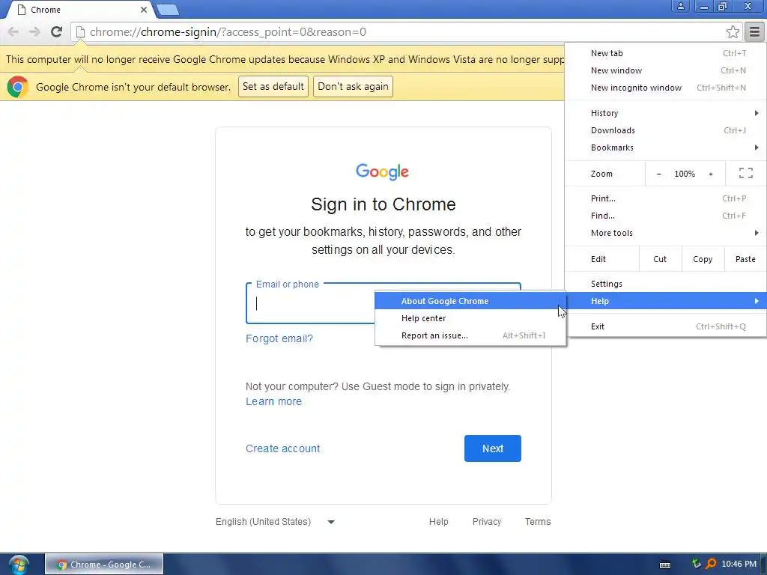Expand the Bookmarks submenu
The width and height of the screenshot is (767, 575).
coord(665,147)
